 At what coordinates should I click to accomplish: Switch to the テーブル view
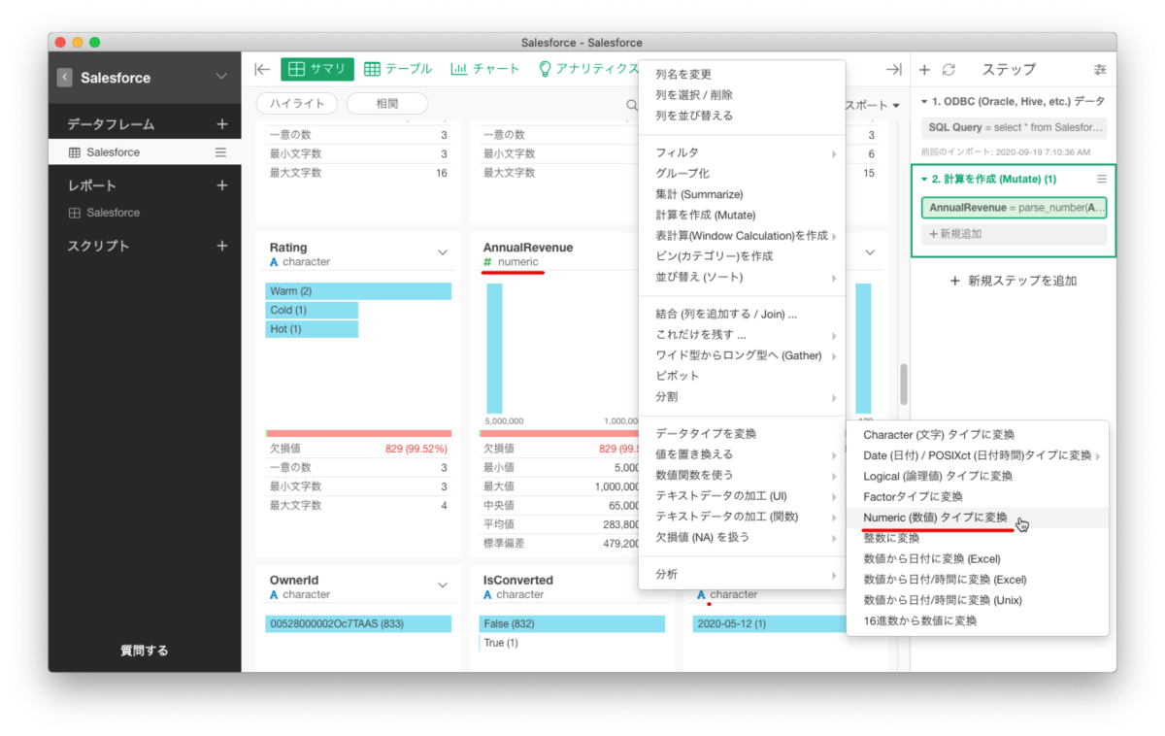point(398,69)
